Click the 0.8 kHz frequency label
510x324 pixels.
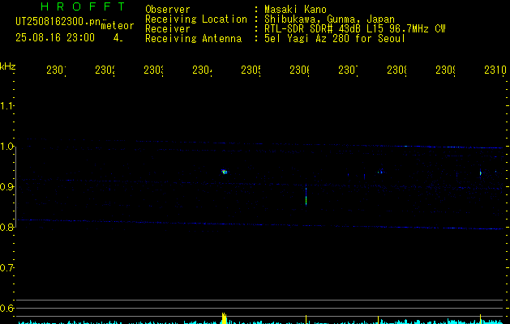[6, 227]
